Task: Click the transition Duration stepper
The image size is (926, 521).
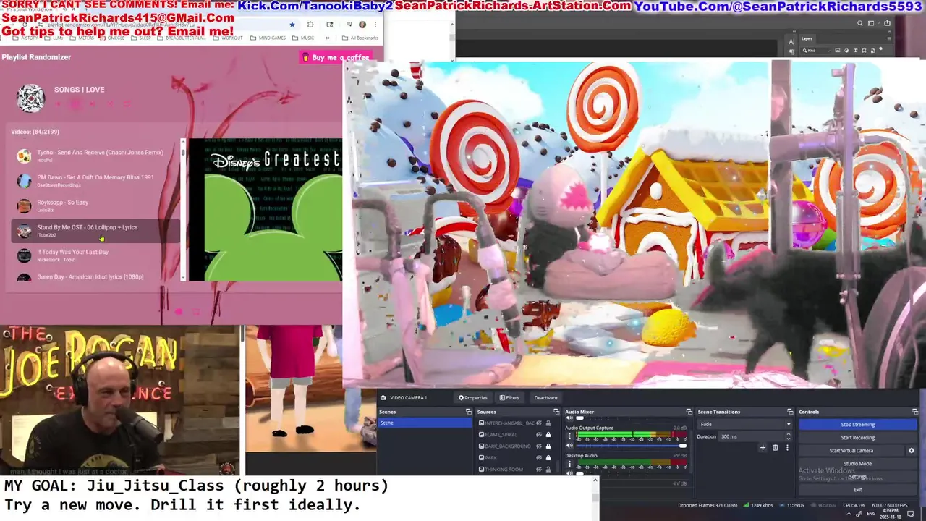Action: 789,436
